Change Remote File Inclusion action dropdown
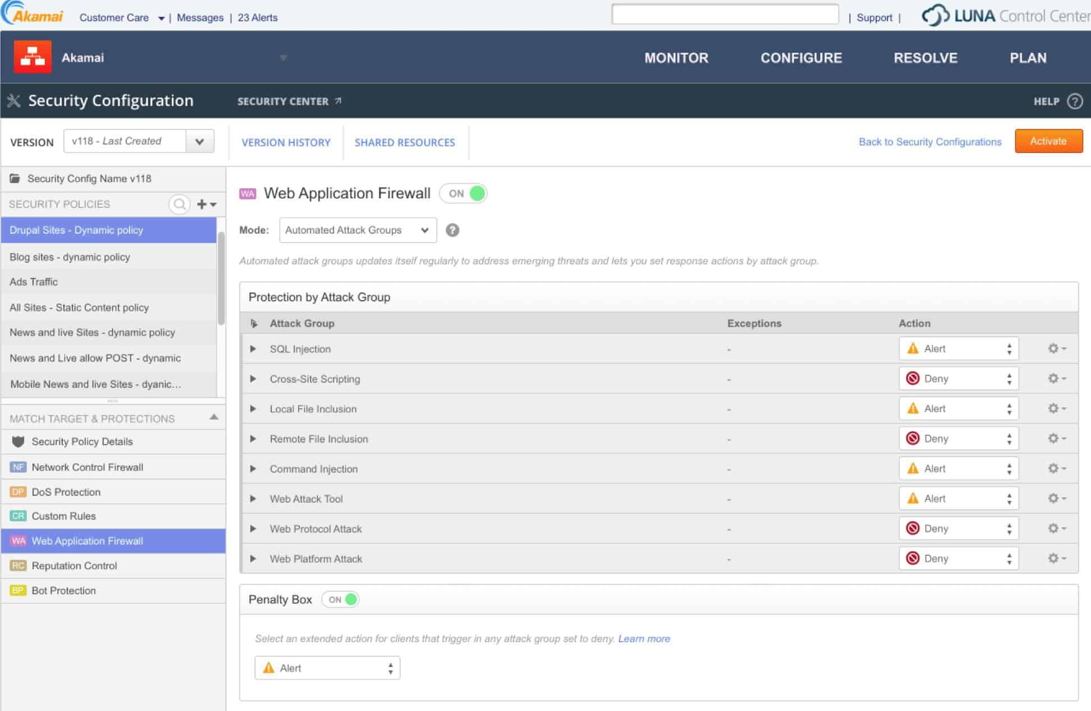 click(x=958, y=439)
